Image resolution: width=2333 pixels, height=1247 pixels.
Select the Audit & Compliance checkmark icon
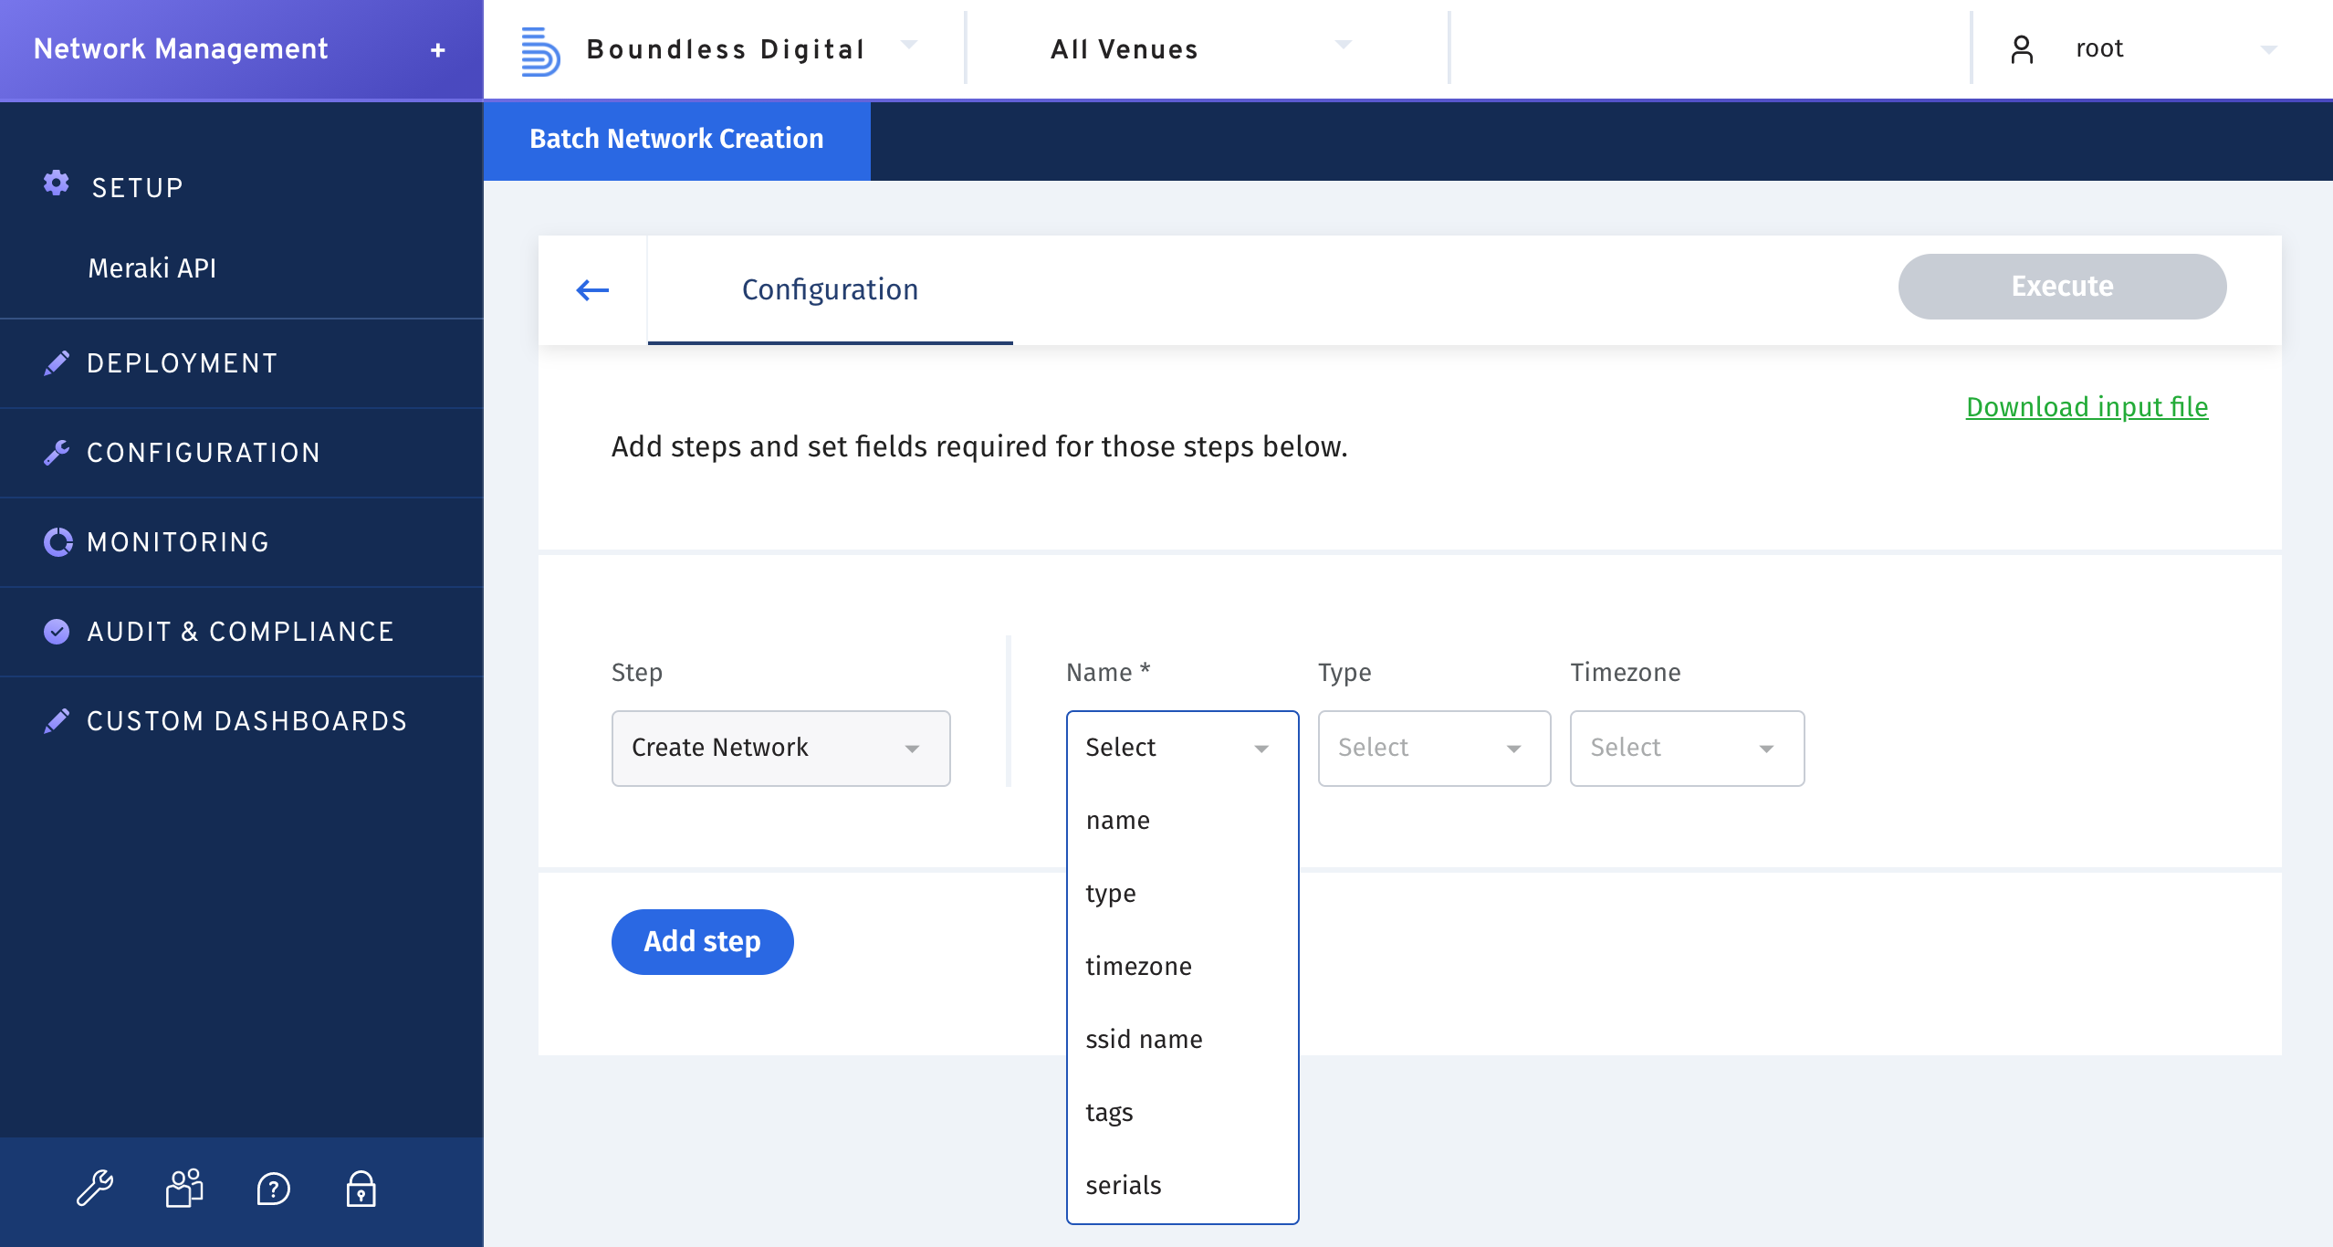[57, 630]
